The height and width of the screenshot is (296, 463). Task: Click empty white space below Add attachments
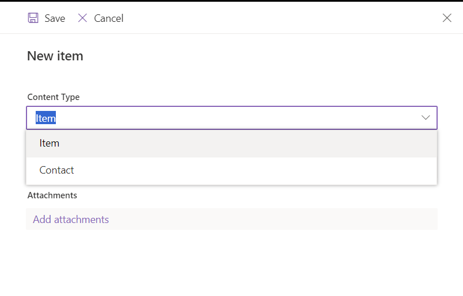click(x=231, y=263)
